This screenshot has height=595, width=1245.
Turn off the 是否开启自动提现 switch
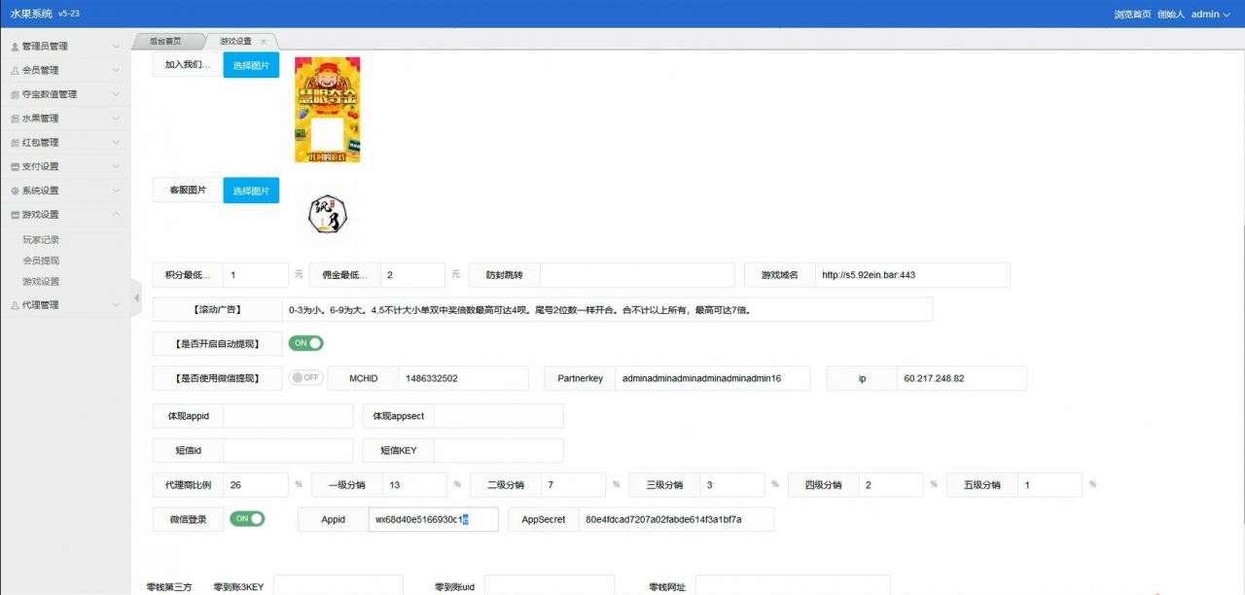305,343
